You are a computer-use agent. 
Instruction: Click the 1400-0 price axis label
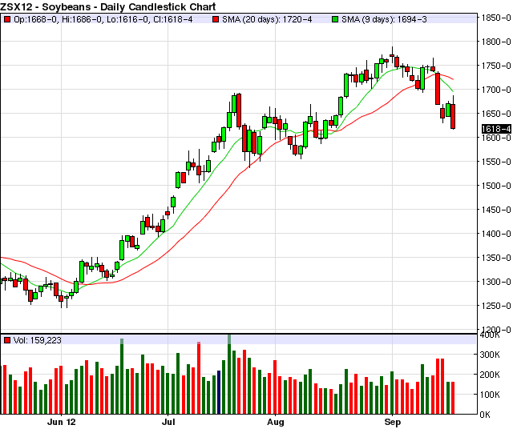496,234
